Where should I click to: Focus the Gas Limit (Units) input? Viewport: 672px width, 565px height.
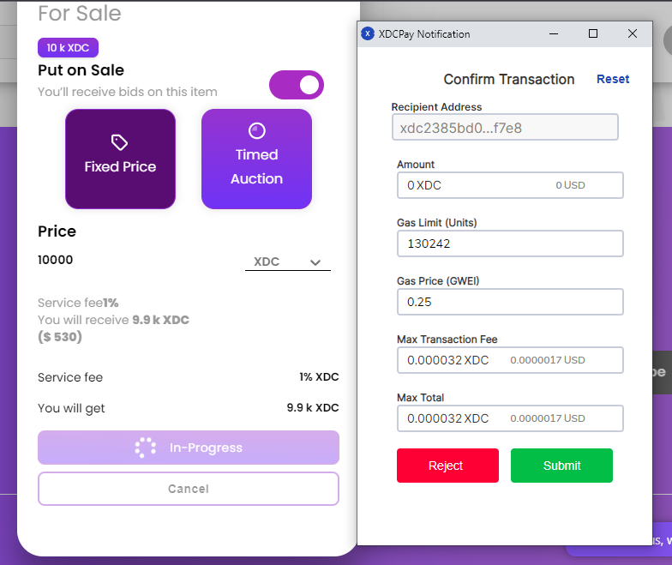tap(510, 243)
